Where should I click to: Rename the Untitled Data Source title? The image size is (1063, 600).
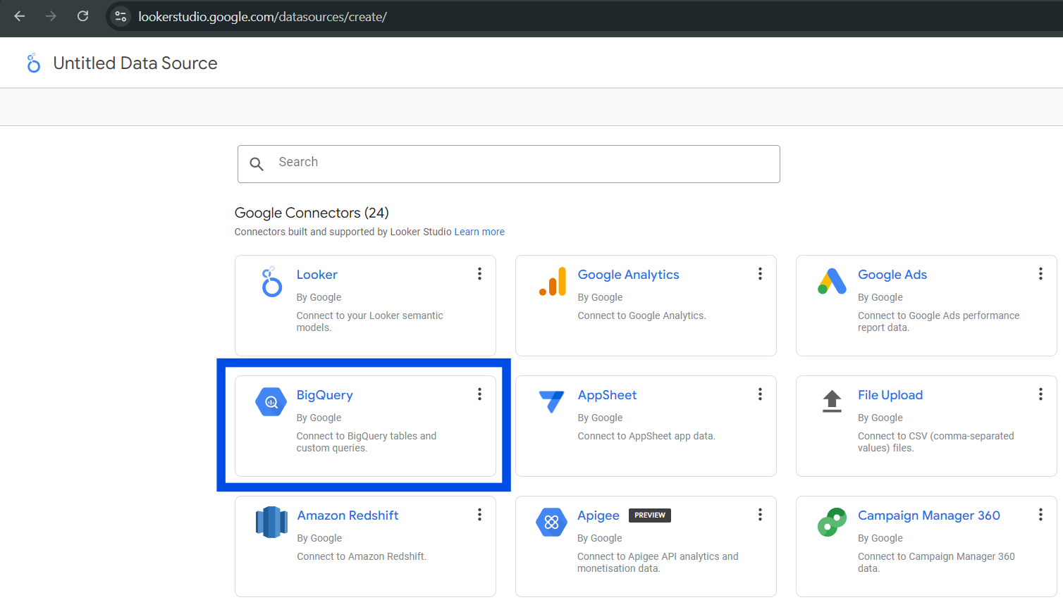click(135, 63)
